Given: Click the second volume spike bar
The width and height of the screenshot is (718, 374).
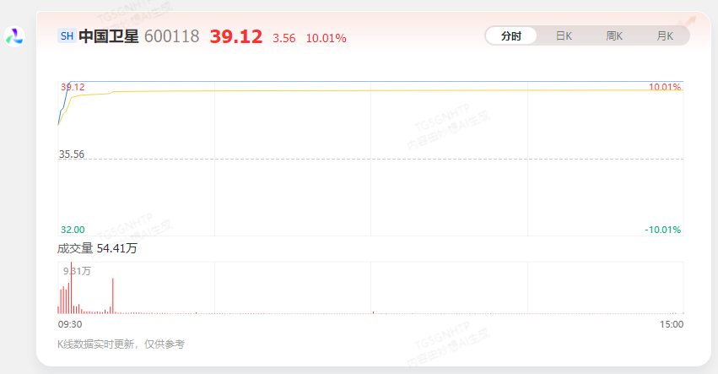Looking at the screenshot, I should click(113, 295).
